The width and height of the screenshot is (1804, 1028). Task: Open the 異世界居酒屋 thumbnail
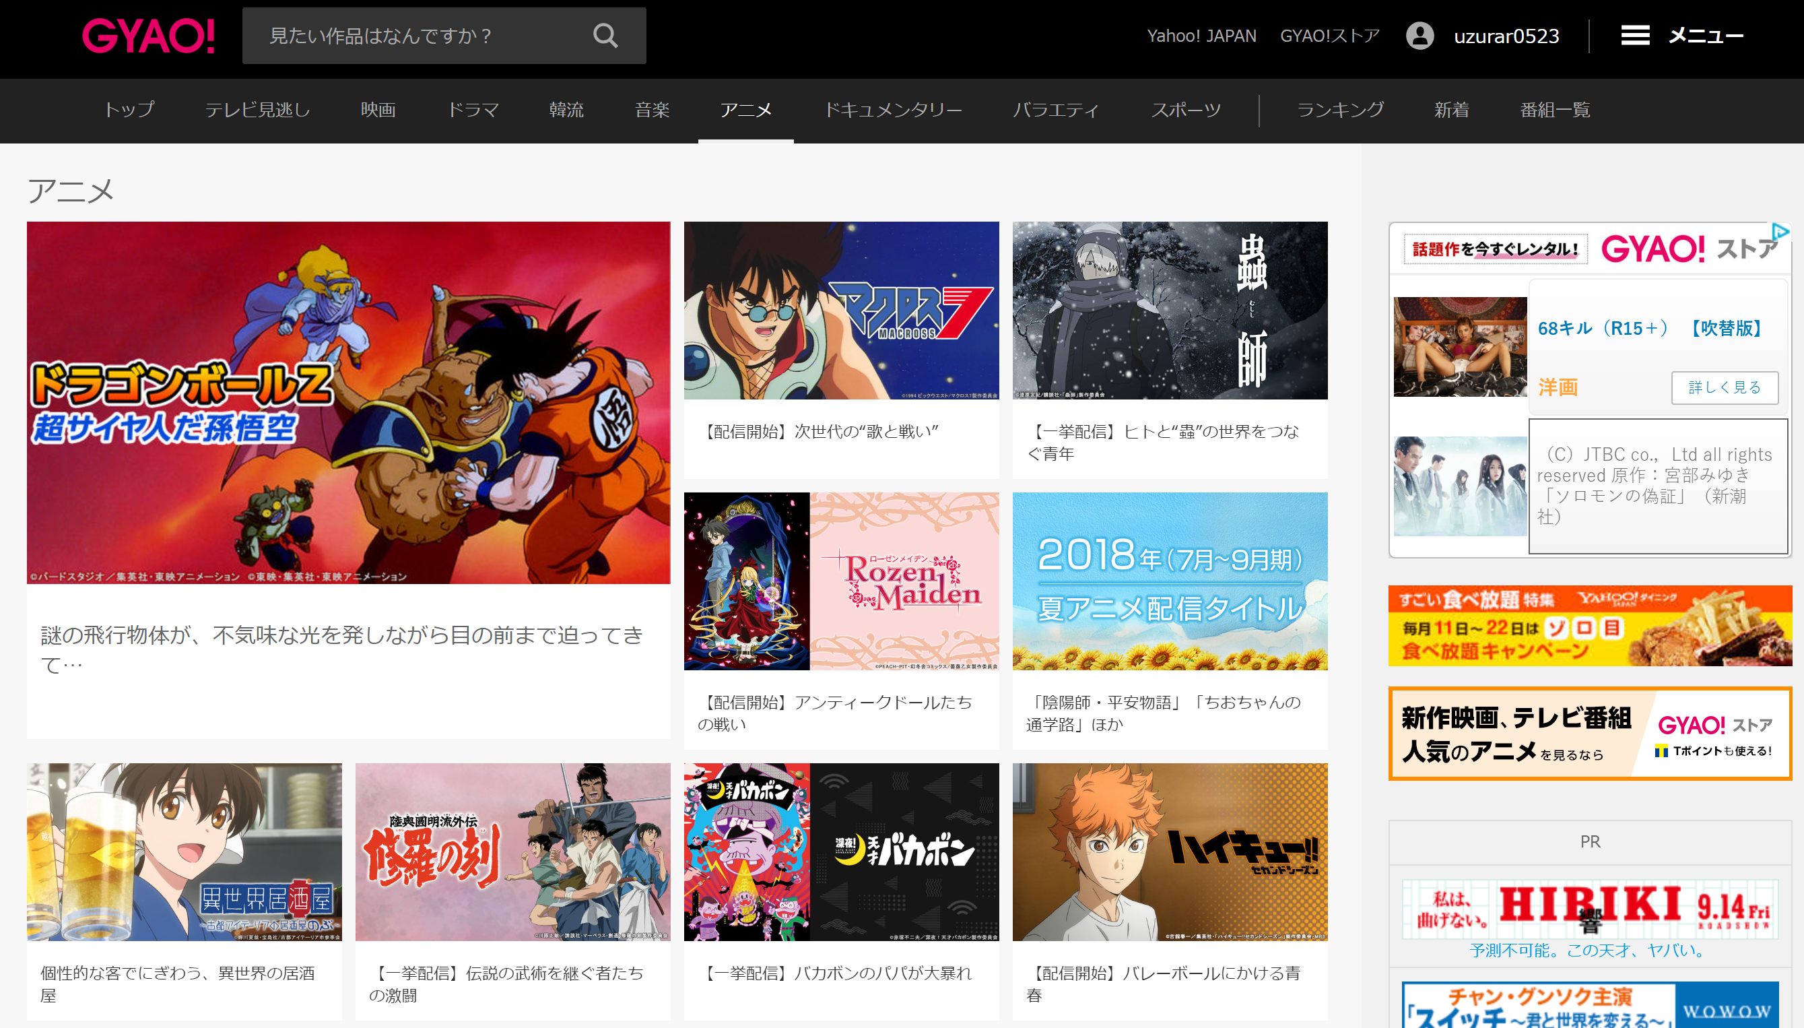[x=185, y=852]
